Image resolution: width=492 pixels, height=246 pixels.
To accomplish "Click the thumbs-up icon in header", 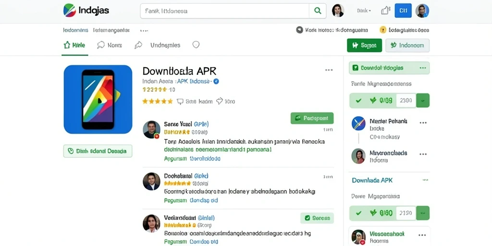I will 385,11.
